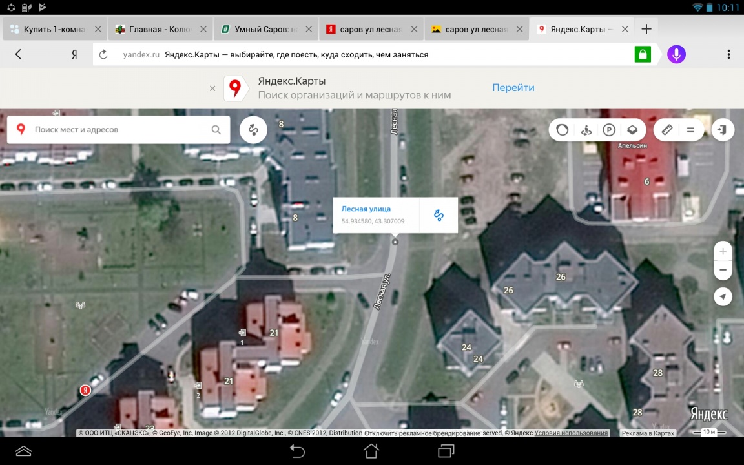The image size is (744, 465).
Task: Open the Лесная улица popup title link
Action: coord(366,209)
